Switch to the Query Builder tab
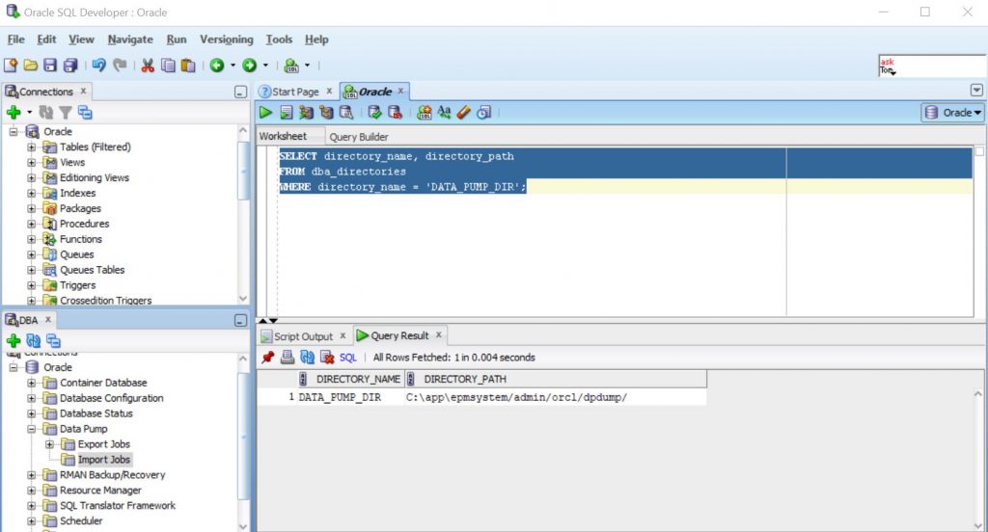The width and height of the screenshot is (988, 532). click(359, 137)
